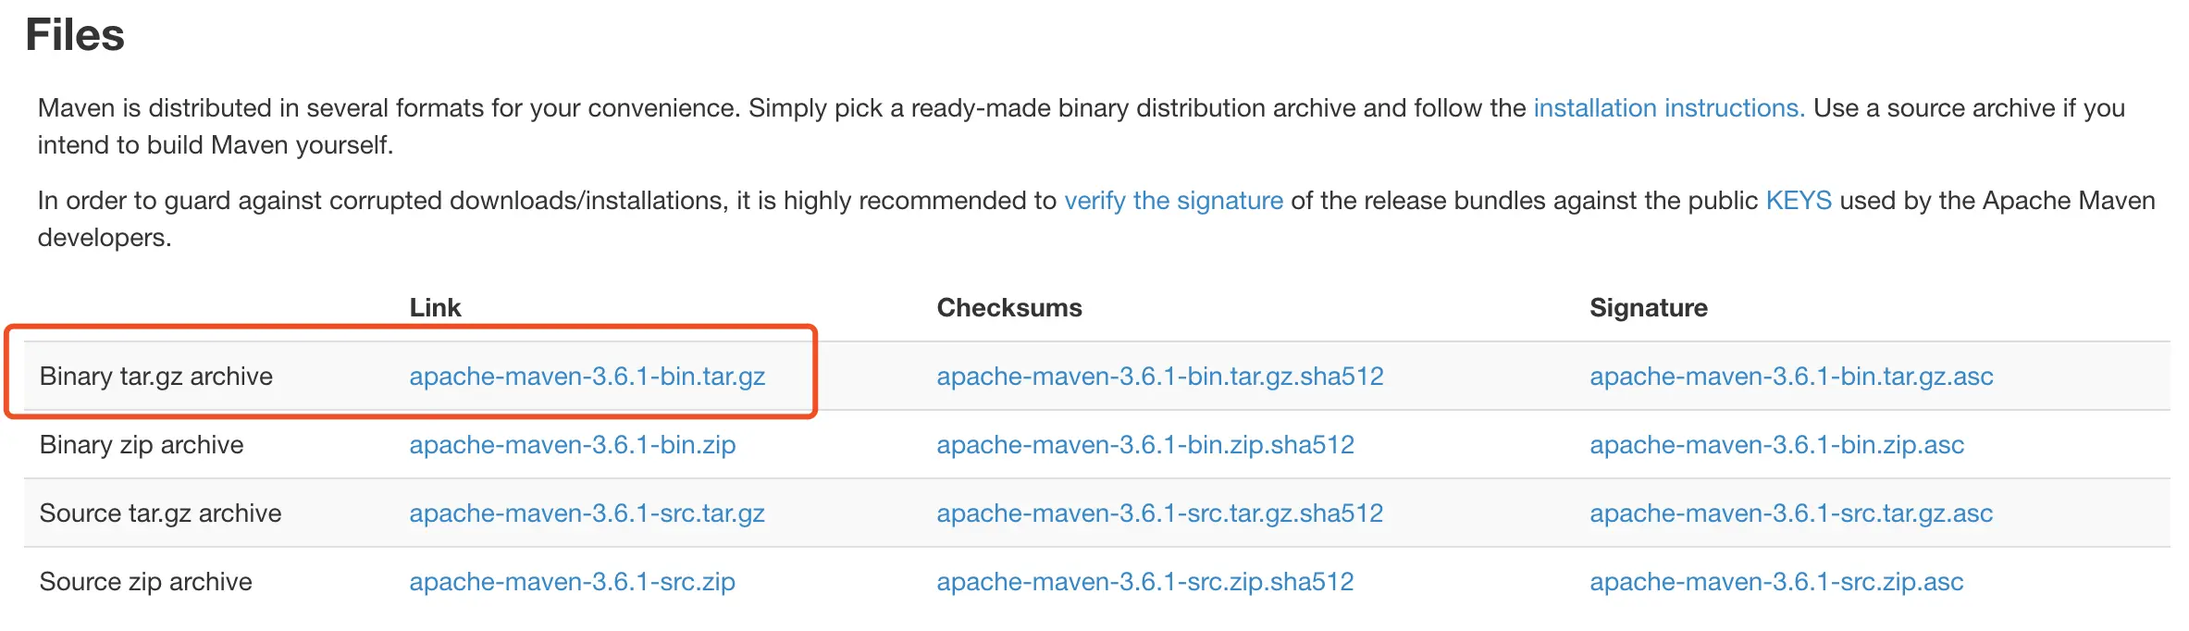This screenshot has width=2189, height=631.
Task: Open the installation instructions link
Action: (x=1669, y=108)
